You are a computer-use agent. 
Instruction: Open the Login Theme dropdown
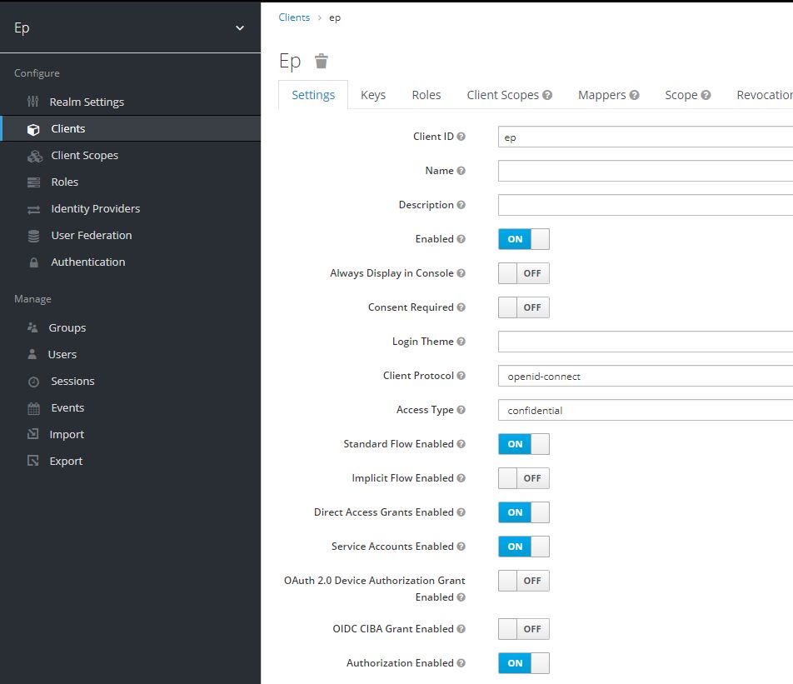pyautogui.click(x=646, y=342)
